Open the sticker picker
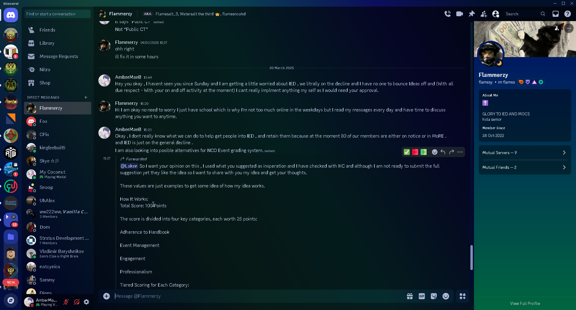 point(434,296)
